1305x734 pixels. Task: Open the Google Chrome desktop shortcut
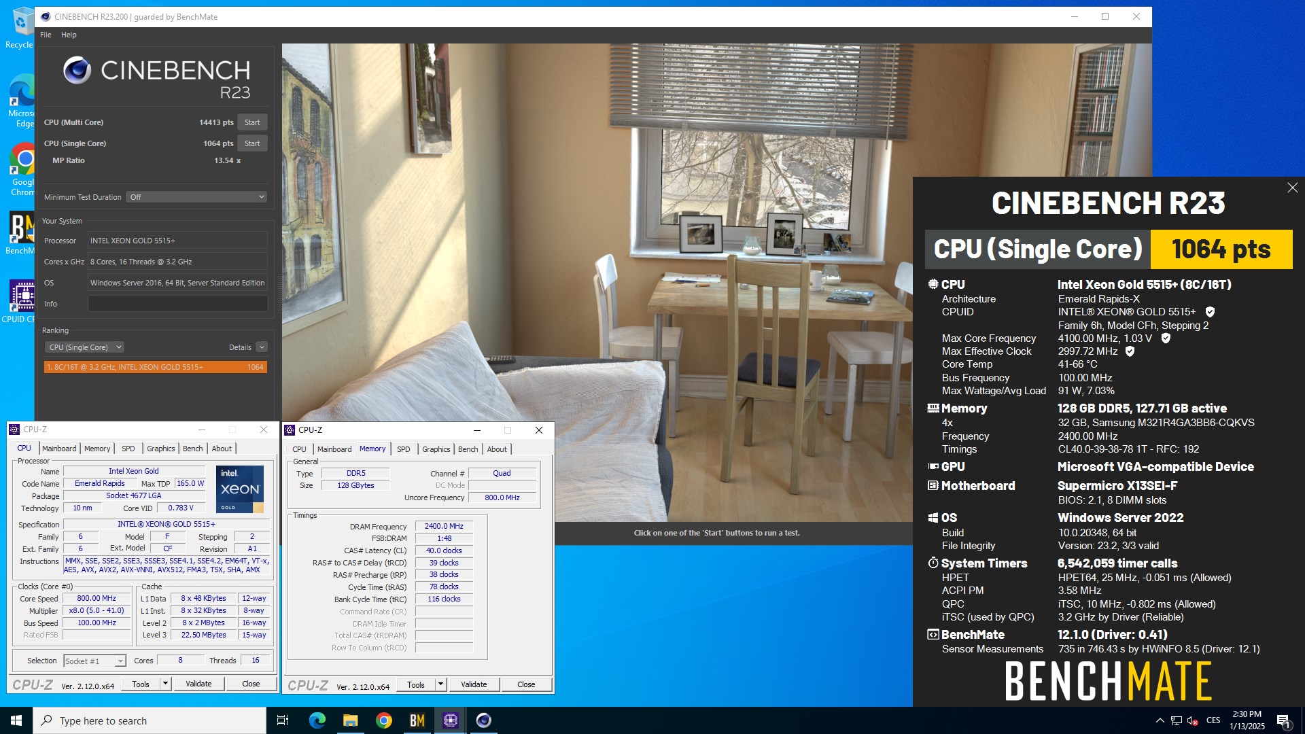click(x=22, y=170)
